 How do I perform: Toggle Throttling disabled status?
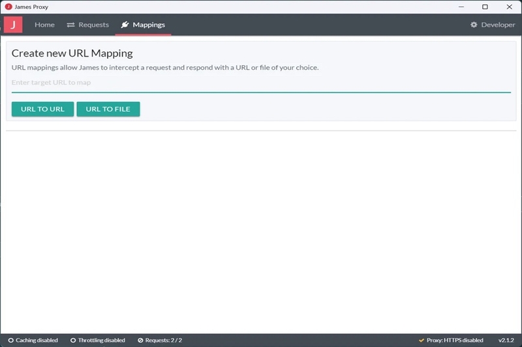coord(97,340)
